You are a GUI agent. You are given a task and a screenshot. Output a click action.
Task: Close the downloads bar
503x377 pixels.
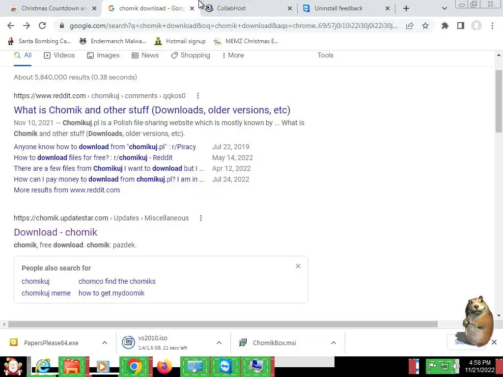click(x=494, y=342)
